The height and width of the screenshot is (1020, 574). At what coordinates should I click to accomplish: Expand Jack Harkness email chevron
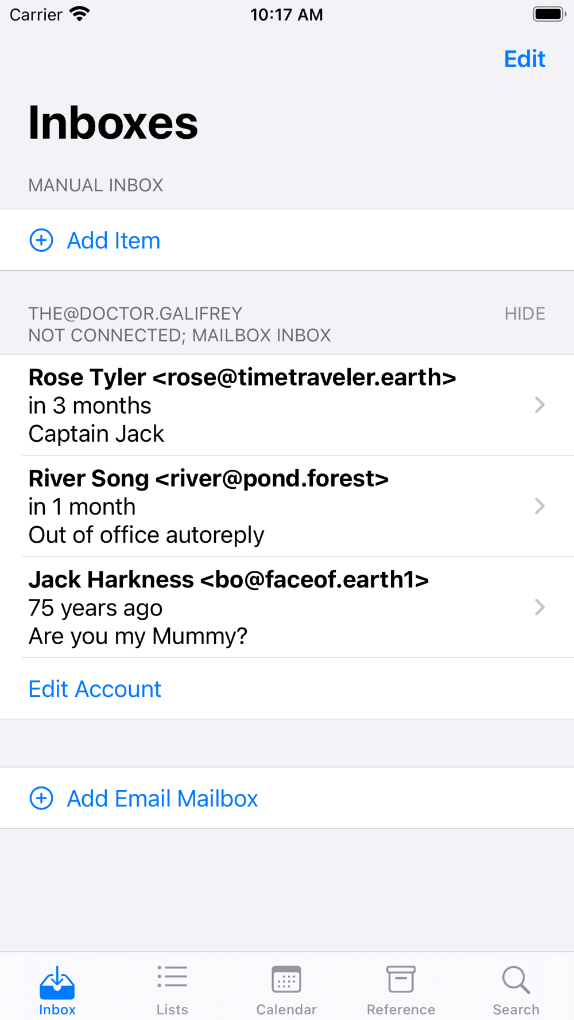tap(540, 607)
